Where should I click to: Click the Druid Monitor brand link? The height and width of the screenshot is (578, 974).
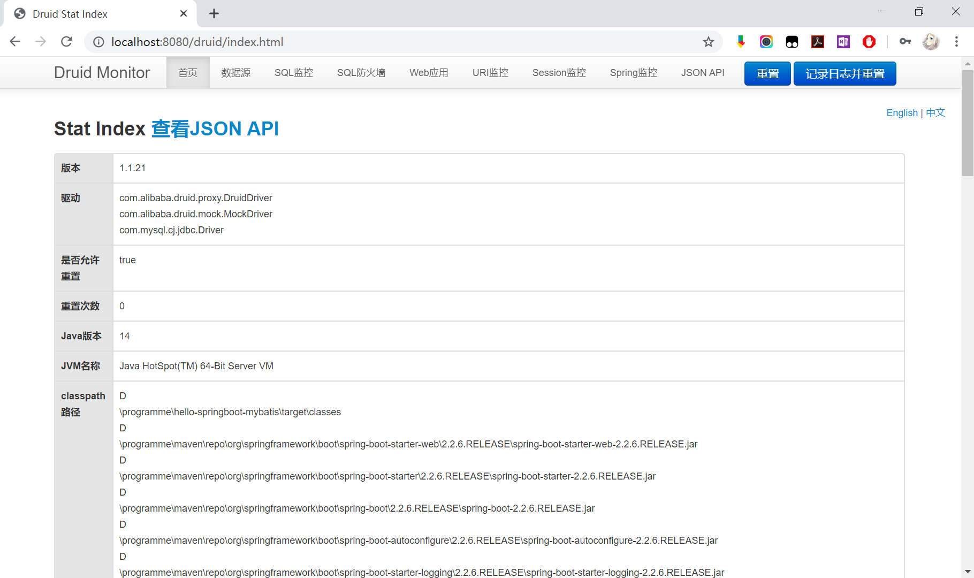pos(102,73)
